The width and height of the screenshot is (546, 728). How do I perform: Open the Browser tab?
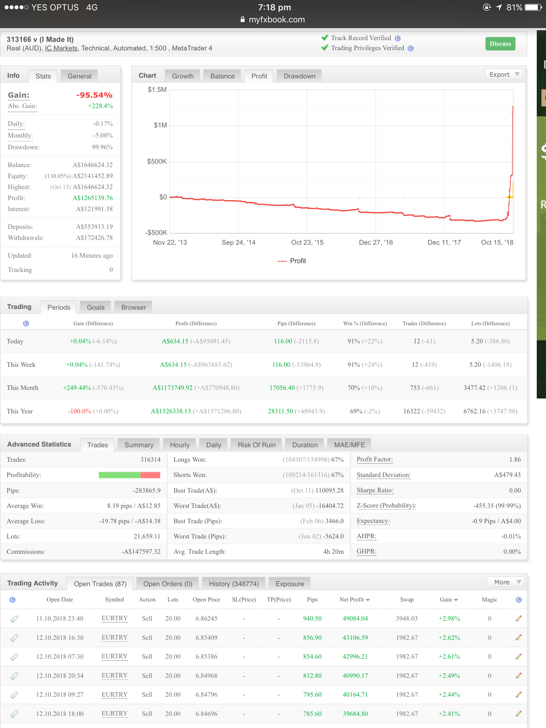coord(133,307)
